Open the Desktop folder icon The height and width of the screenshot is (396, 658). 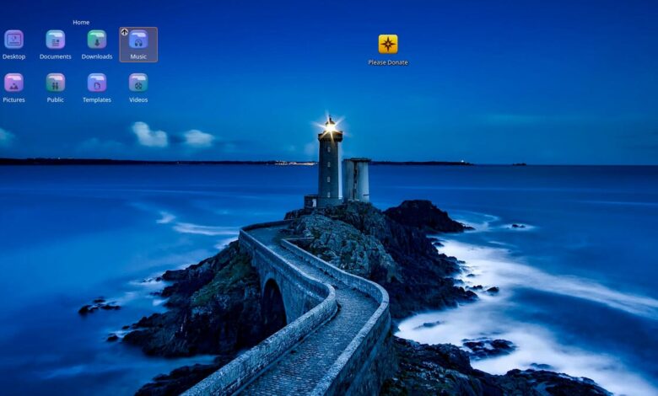(13, 40)
